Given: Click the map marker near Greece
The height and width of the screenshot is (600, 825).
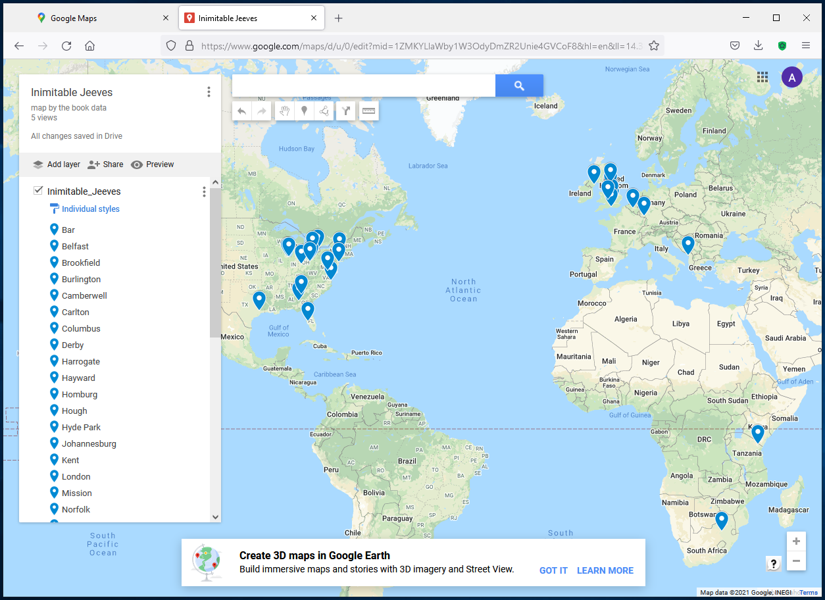Looking at the screenshot, I should [688, 245].
